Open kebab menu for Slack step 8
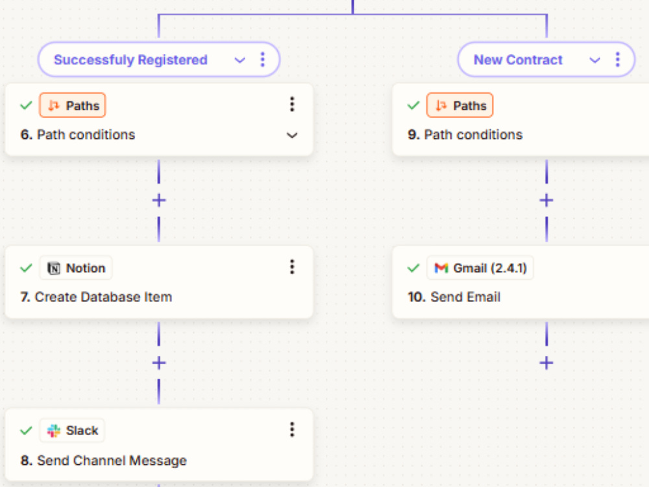 [x=292, y=430]
